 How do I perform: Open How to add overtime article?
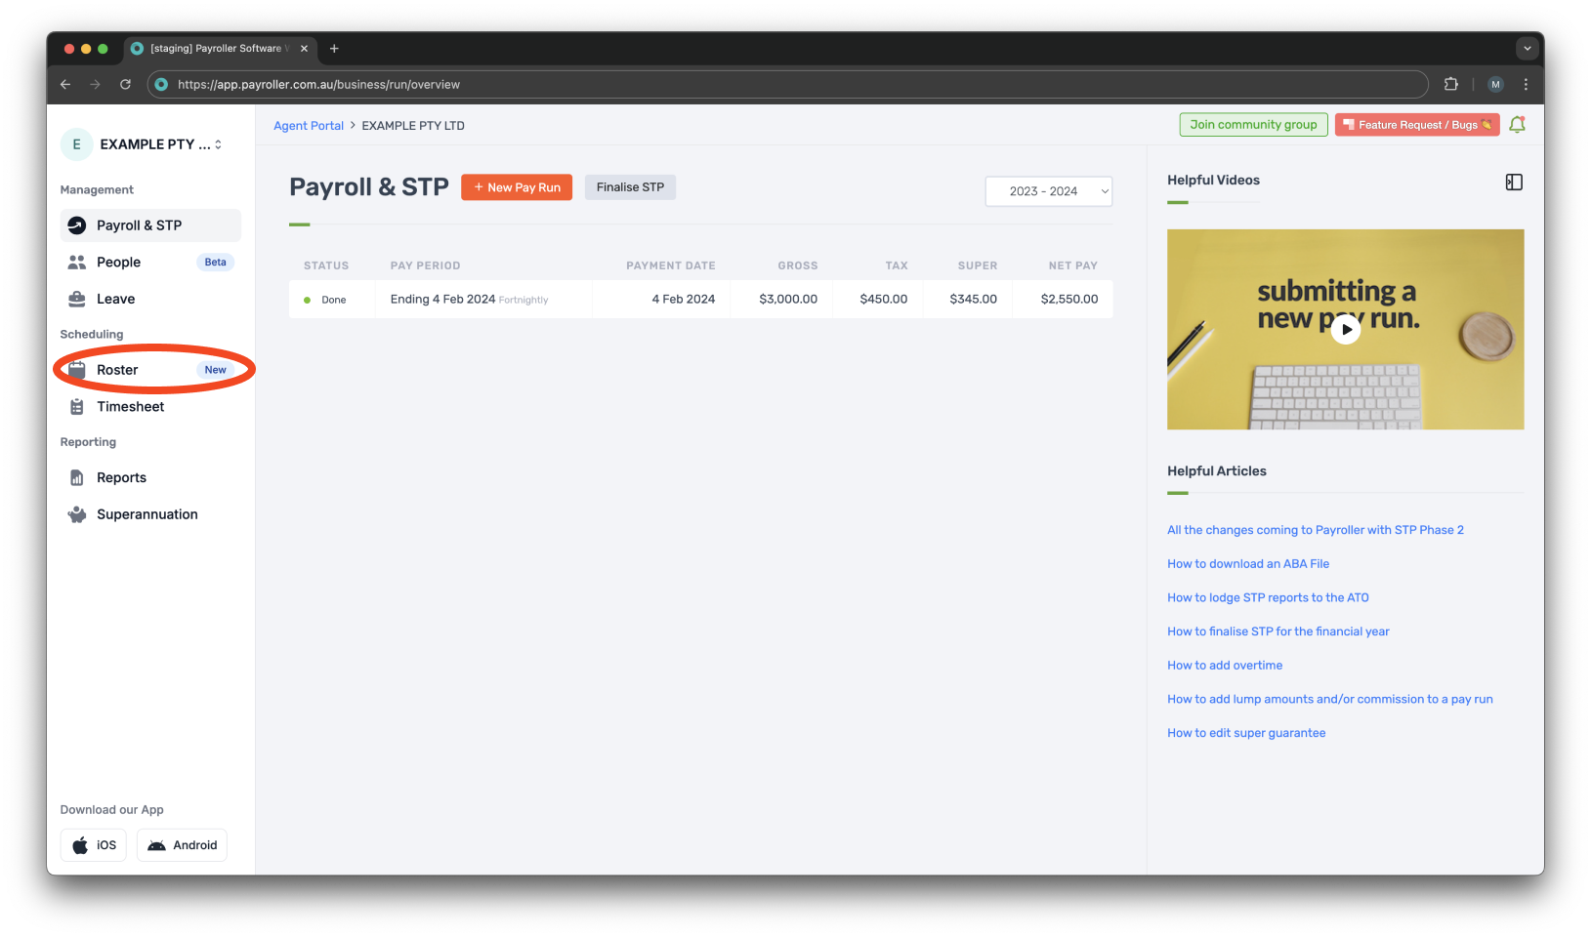click(1225, 666)
